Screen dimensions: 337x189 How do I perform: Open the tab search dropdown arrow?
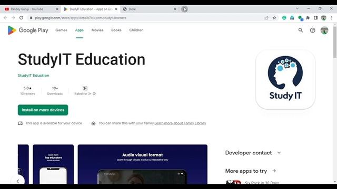(297, 8)
